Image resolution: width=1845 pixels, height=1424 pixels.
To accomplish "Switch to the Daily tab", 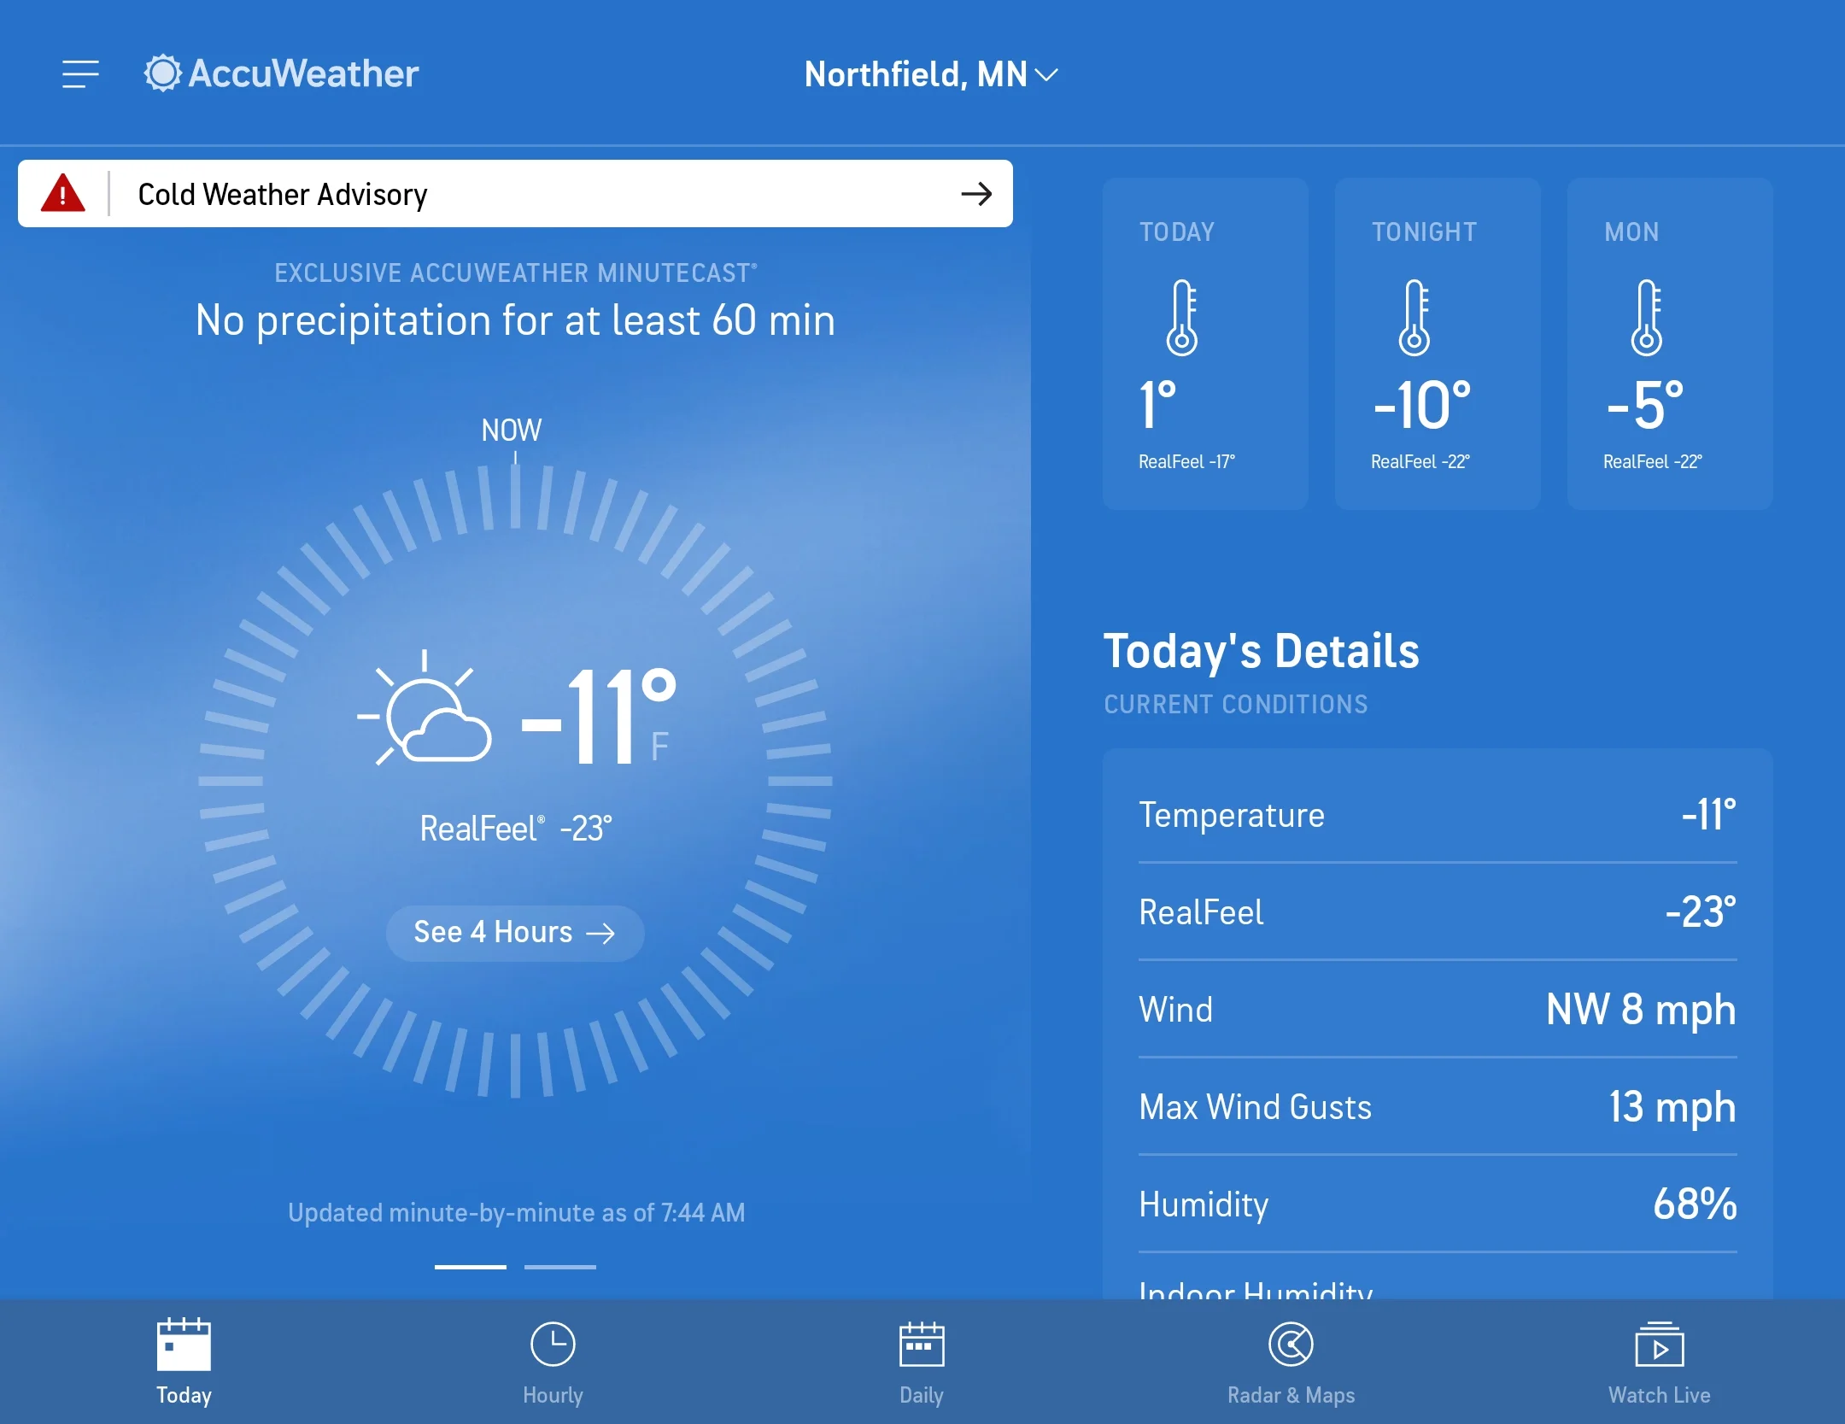I will coord(922,1362).
